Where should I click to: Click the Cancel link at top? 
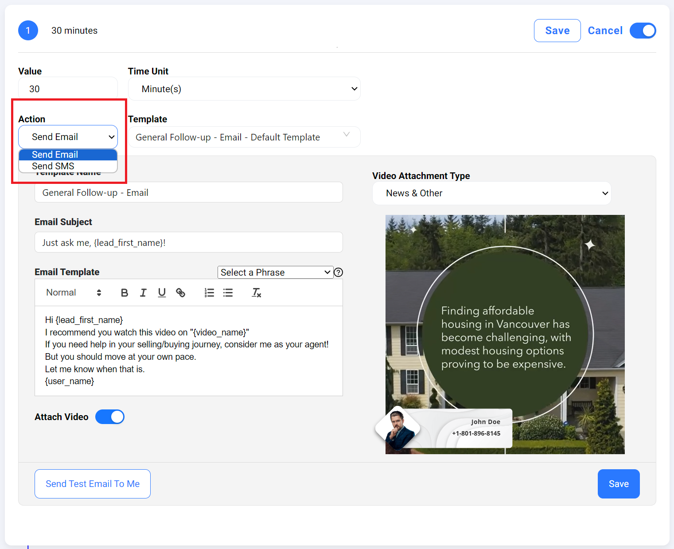pyautogui.click(x=605, y=31)
